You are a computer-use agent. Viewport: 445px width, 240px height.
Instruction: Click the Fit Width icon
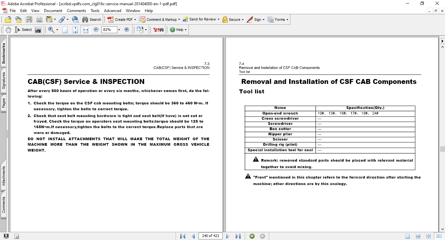[x=86, y=30]
